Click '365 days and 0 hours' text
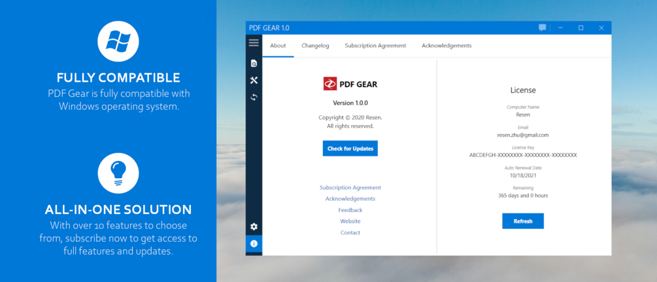This screenshot has height=282, width=657. click(x=523, y=196)
